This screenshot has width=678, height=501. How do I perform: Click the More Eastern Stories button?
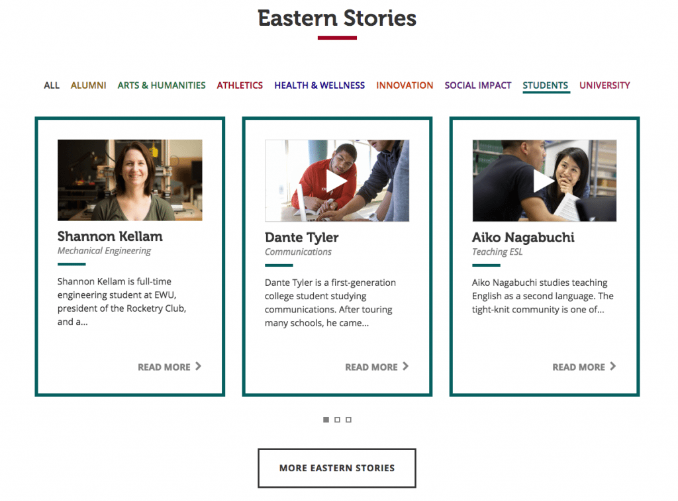pyautogui.click(x=337, y=468)
